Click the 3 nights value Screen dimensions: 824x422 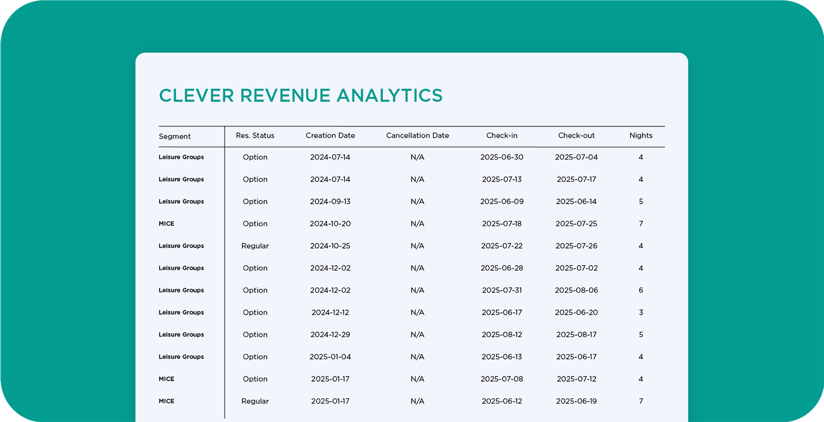(641, 313)
